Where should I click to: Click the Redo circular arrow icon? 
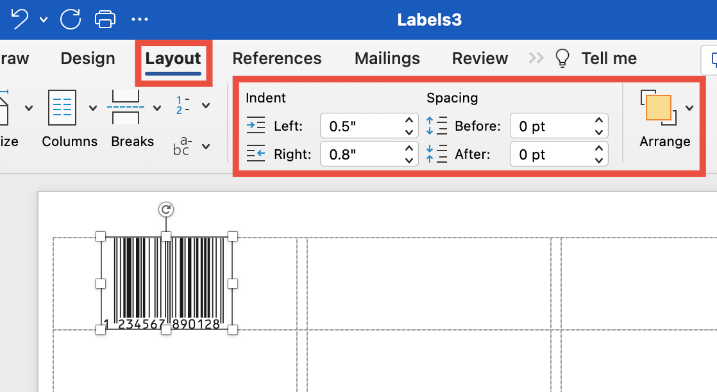pyautogui.click(x=71, y=19)
